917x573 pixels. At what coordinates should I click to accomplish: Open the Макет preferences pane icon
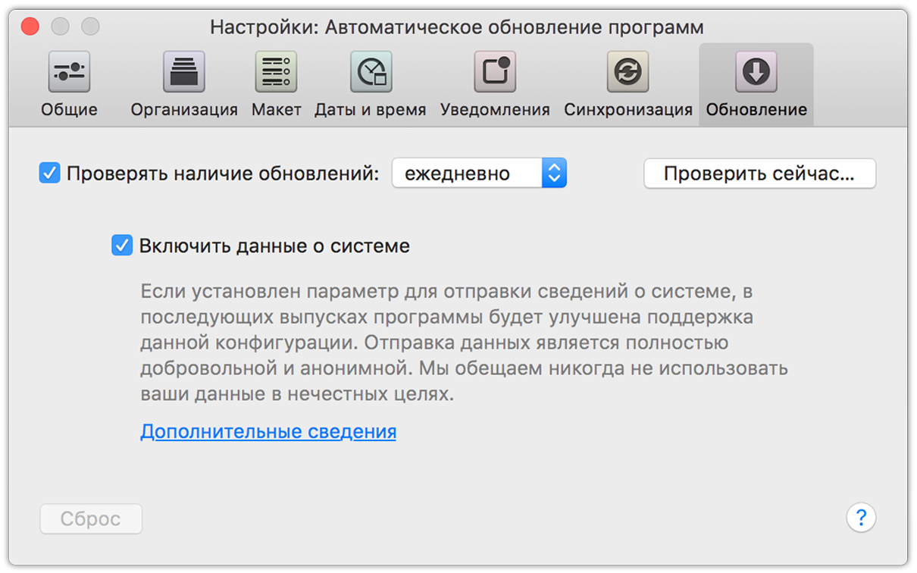276,72
